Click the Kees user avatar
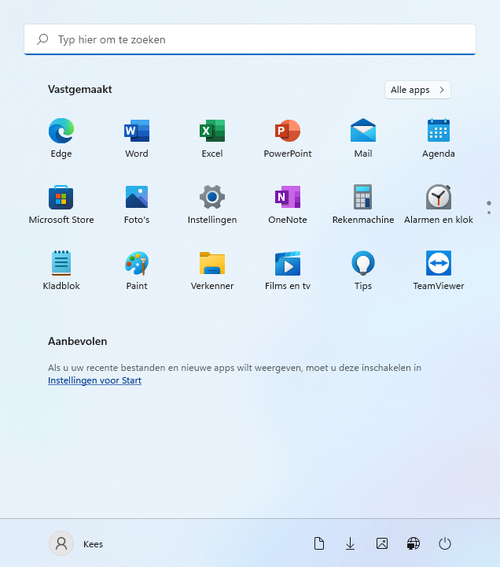500x567 pixels. (61, 543)
